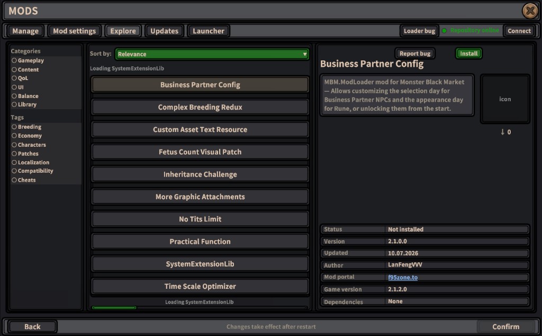
Task: Close the MODS window with X icon
Action: click(530, 11)
